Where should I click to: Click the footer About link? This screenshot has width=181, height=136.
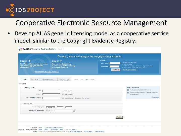[x=62, y=129]
